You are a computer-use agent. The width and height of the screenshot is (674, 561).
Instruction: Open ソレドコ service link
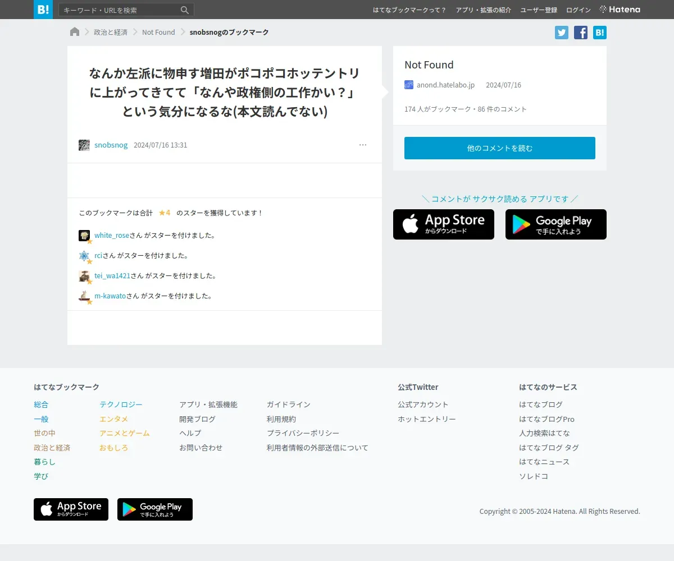click(x=534, y=476)
